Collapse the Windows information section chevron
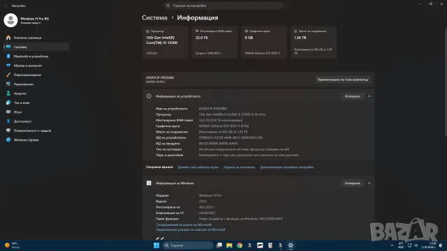This screenshot has height=251, width=447. [369, 183]
